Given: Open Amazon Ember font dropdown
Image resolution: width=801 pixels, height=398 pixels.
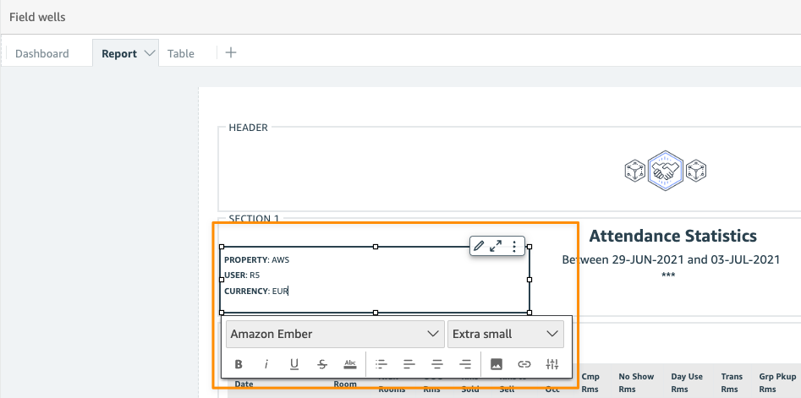Looking at the screenshot, I should tap(335, 335).
